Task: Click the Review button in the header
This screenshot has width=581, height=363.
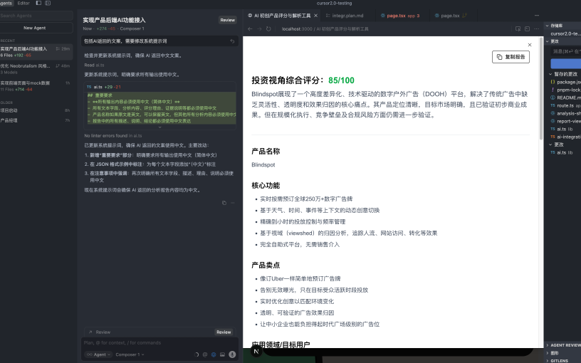Action: tap(227, 21)
